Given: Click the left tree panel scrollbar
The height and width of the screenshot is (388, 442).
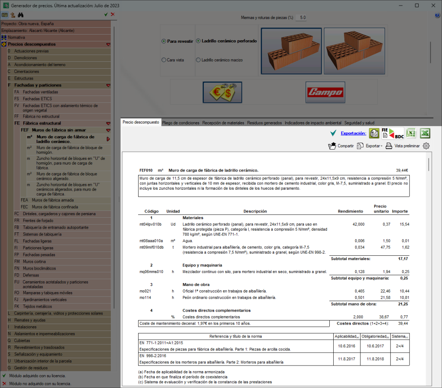Looking at the screenshot, I should pos(114,166).
